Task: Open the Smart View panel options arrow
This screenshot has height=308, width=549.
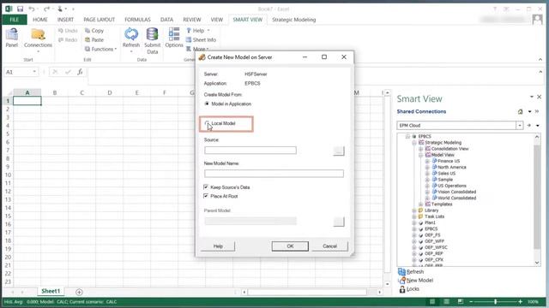Action: point(532,97)
